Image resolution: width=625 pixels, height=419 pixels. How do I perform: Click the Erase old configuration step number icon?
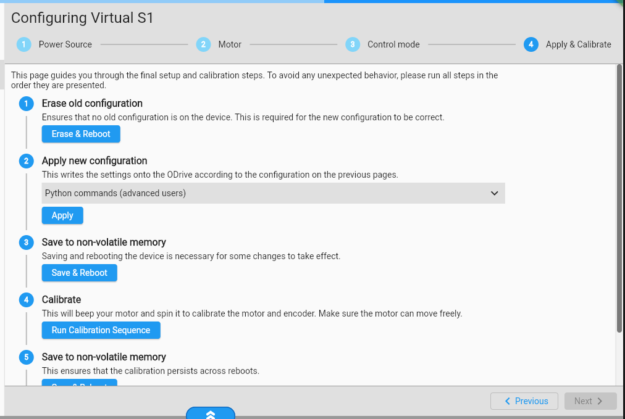[x=26, y=104]
